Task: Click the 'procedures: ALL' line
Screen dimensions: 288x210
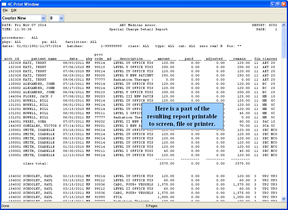Action: coord(20,38)
